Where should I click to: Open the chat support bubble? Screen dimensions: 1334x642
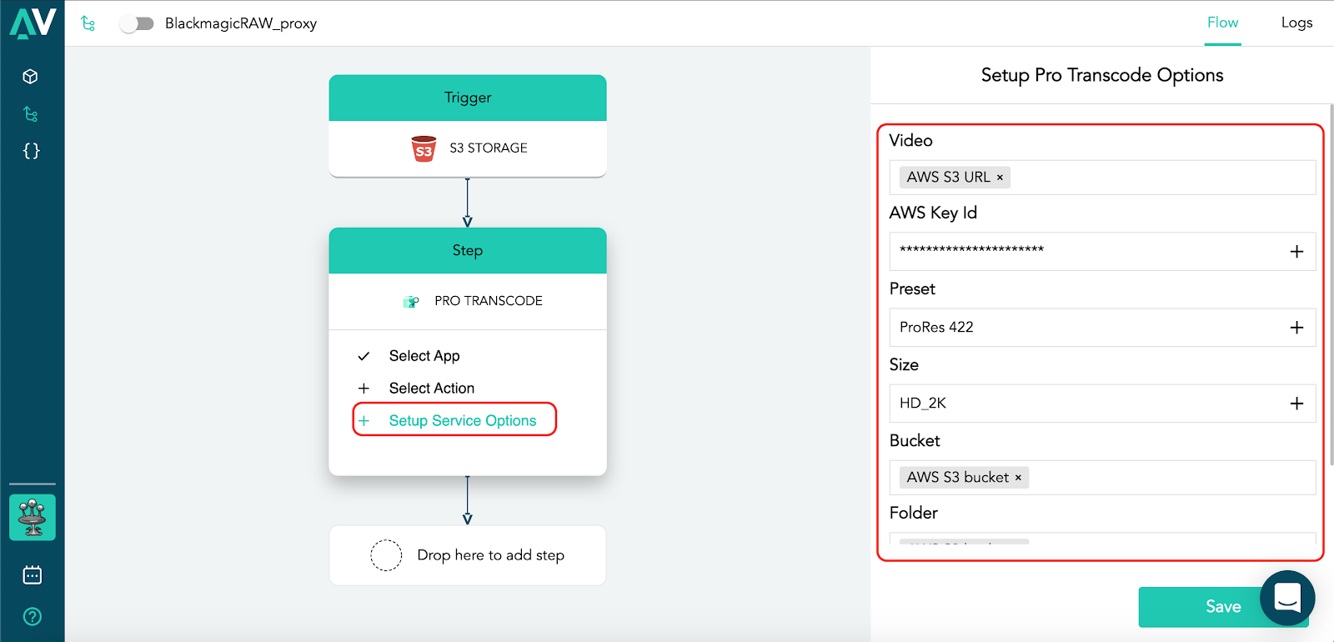click(1287, 598)
